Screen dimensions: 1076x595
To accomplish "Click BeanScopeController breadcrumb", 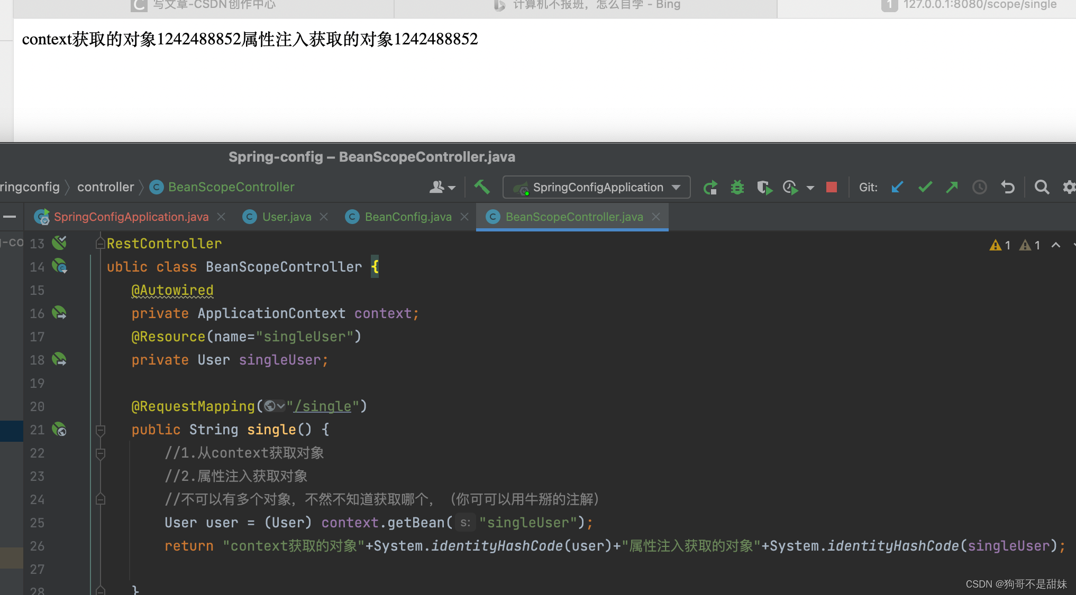I will coord(231,187).
